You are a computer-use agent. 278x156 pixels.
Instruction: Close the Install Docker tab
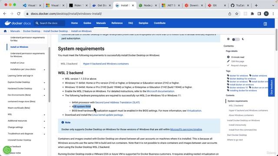click(x=133, y=6)
